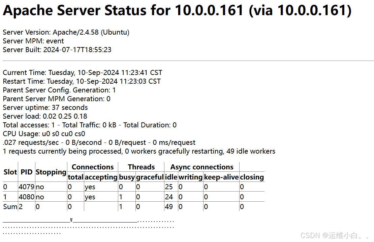Screen dimensions: 374x242
Task: Click busy value 1 in PID 4080 row
Action: click(121, 197)
